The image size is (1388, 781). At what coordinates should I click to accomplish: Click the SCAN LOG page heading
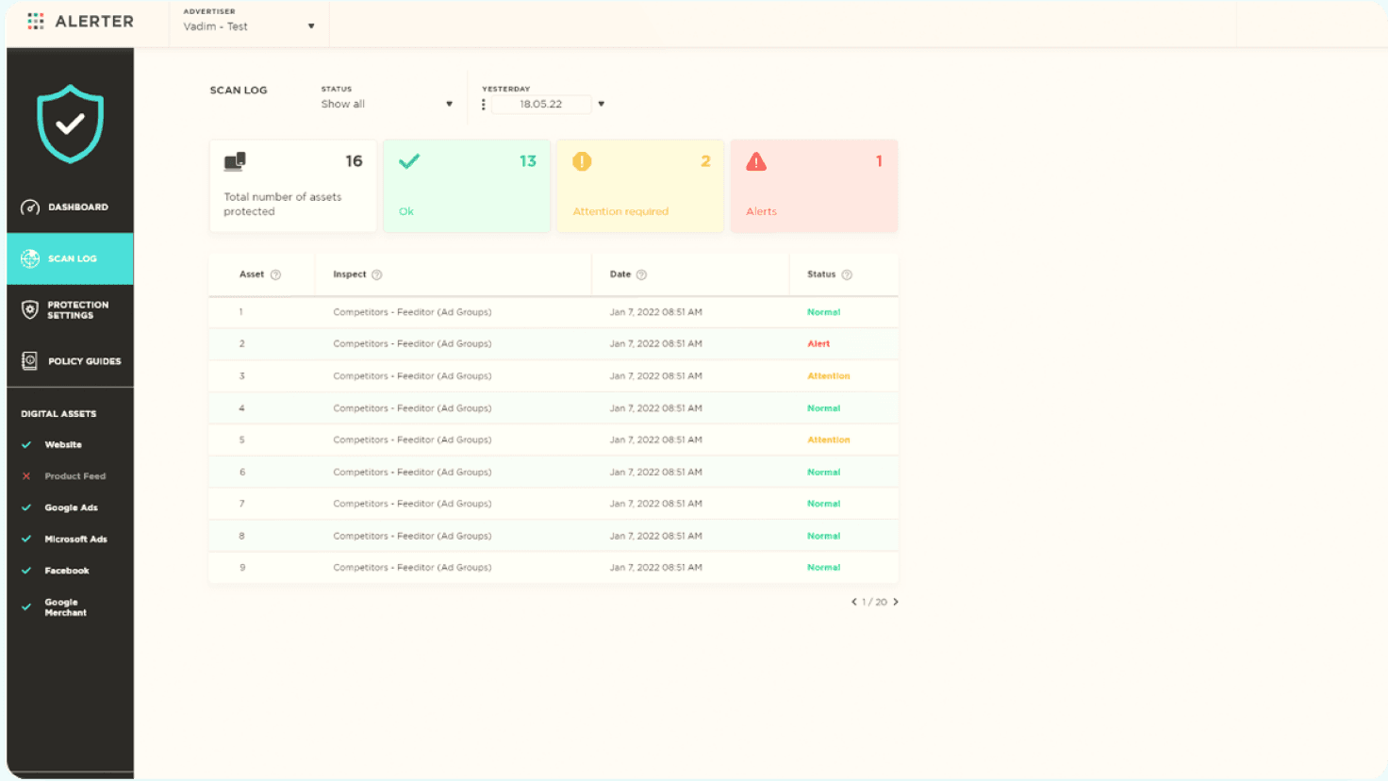(x=239, y=91)
